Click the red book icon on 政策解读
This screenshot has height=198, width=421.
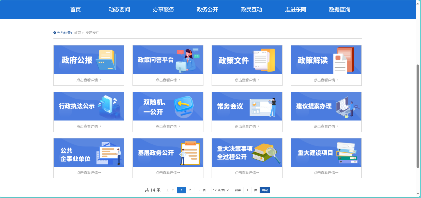point(344,60)
